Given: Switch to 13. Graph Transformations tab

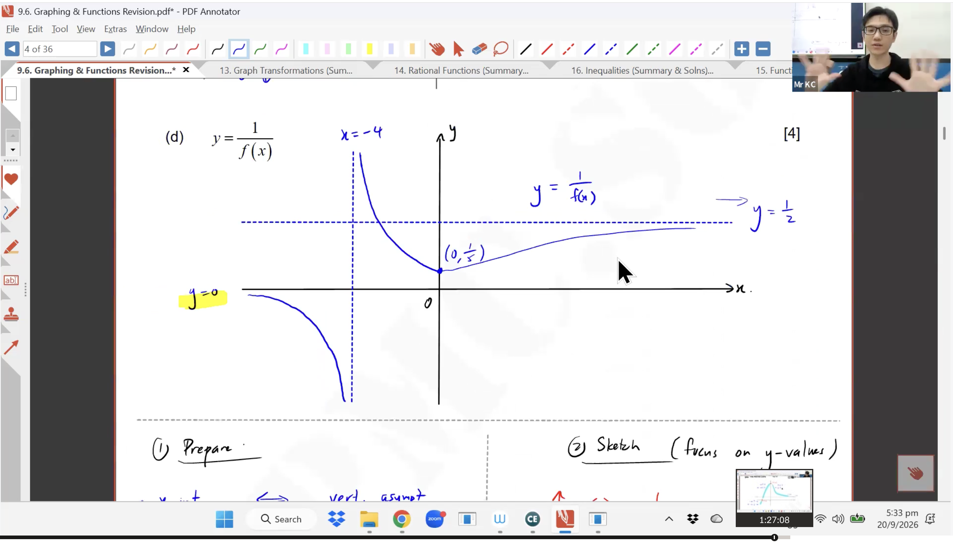Looking at the screenshot, I should 286,70.
